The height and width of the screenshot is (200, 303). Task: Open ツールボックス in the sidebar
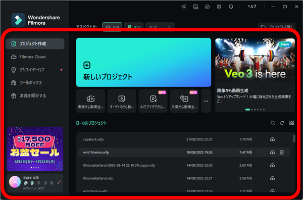35,83
